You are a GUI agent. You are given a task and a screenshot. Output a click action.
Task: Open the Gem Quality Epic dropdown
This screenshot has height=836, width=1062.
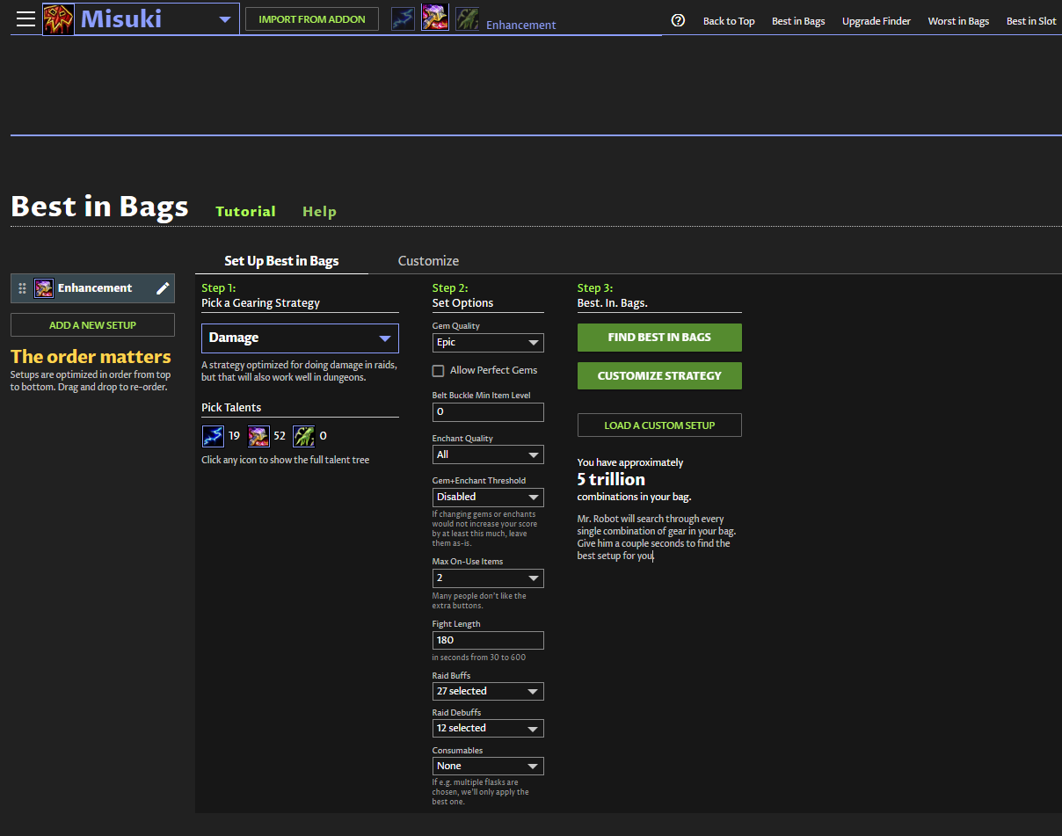point(488,343)
